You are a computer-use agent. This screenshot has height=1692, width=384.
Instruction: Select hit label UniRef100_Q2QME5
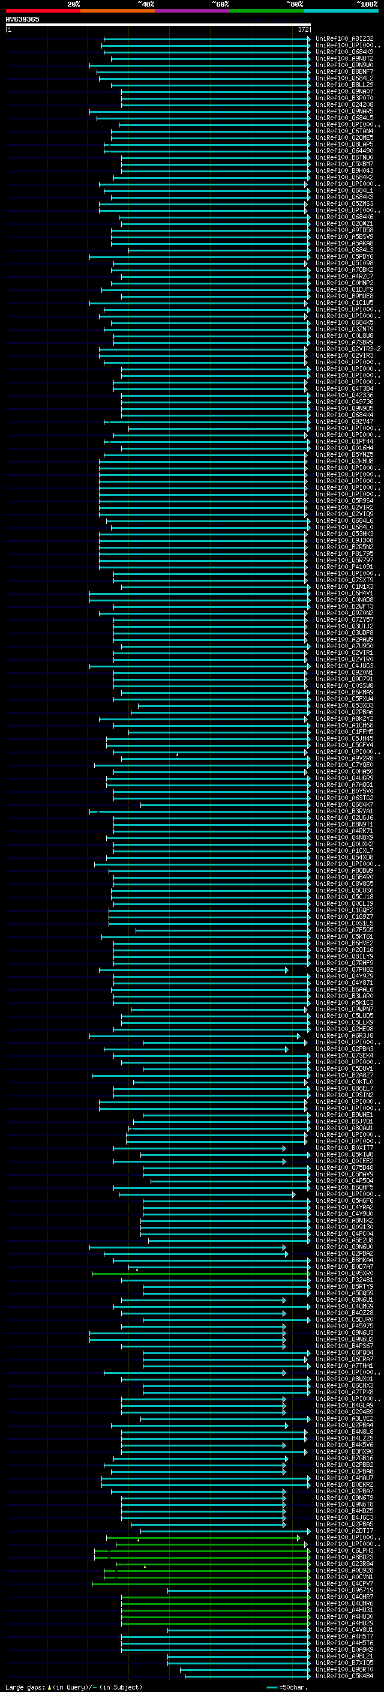[x=344, y=138]
